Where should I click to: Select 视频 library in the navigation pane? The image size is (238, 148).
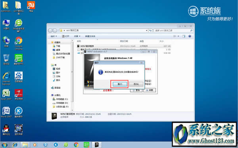tap(56, 69)
